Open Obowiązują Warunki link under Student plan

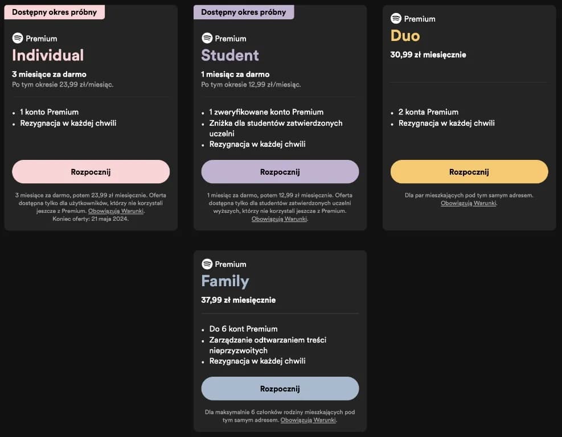(x=280, y=218)
